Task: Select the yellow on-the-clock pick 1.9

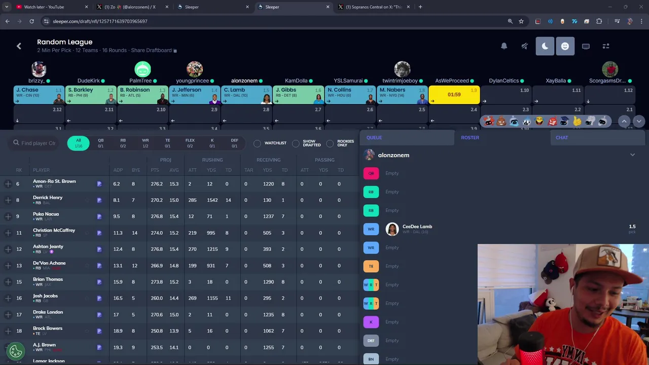Action: pos(454,95)
